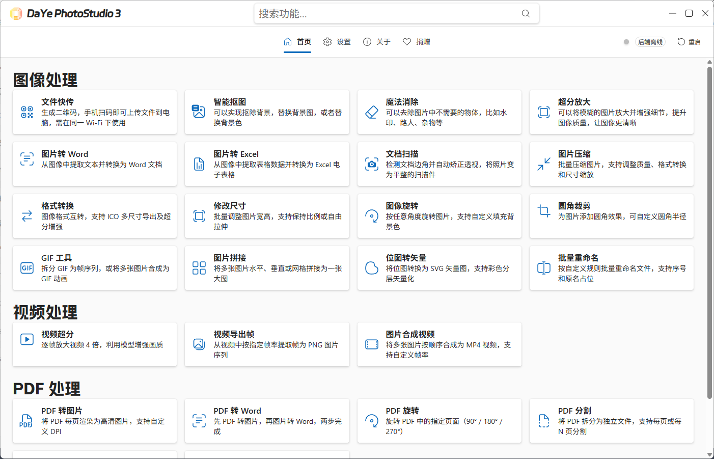Image resolution: width=714 pixels, height=459 pixels.
Task: Click the 超分放大 upscale icon
Action: click(x=544, y=112)
